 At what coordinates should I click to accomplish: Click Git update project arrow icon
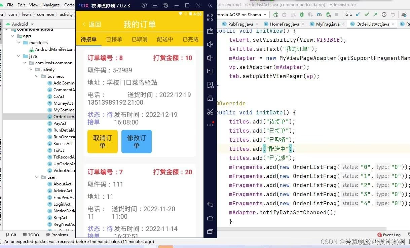coord(358,15)
